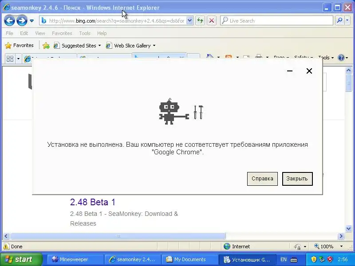The image size is (355, 266).
Task: Expand Web Slice Gallery dropdown arrow
Action: 154,46
